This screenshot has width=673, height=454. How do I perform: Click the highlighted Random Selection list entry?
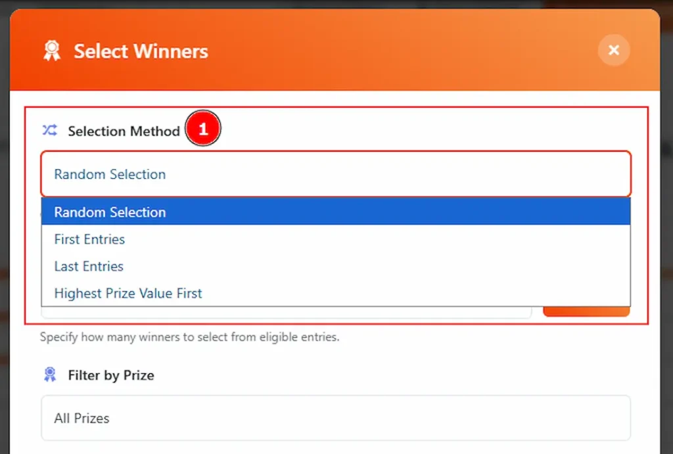(x=110, y=212)
